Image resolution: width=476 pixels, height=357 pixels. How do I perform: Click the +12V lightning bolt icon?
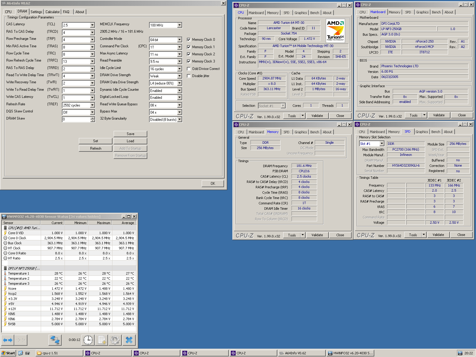5,309
